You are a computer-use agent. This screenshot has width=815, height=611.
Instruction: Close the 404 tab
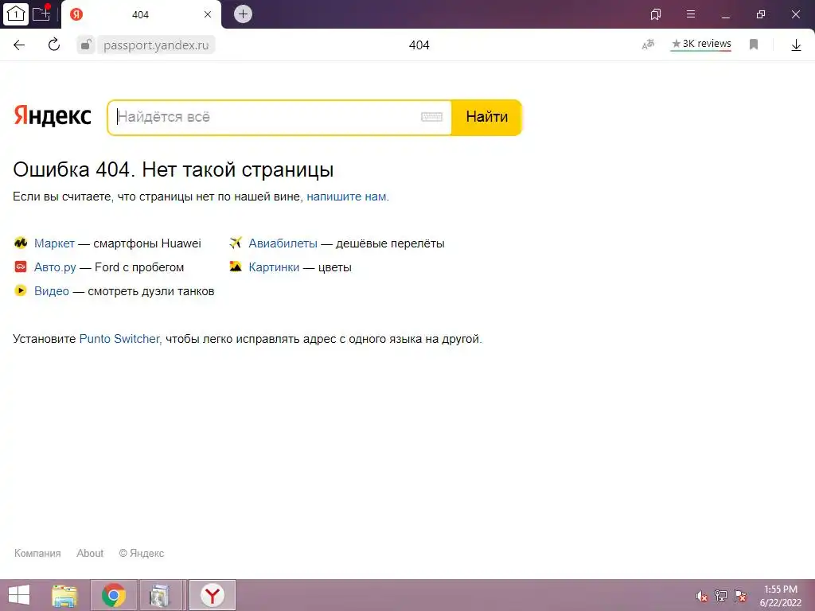208,14
